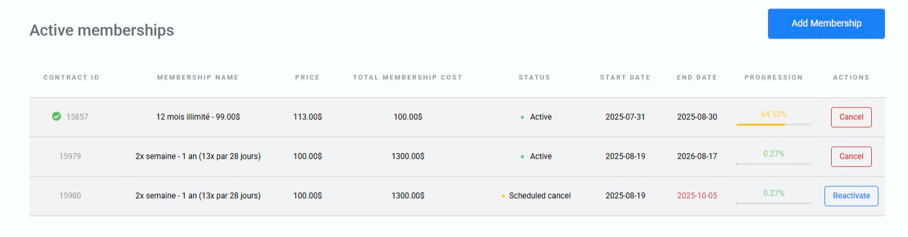Click the Status column header

[535, 77]
